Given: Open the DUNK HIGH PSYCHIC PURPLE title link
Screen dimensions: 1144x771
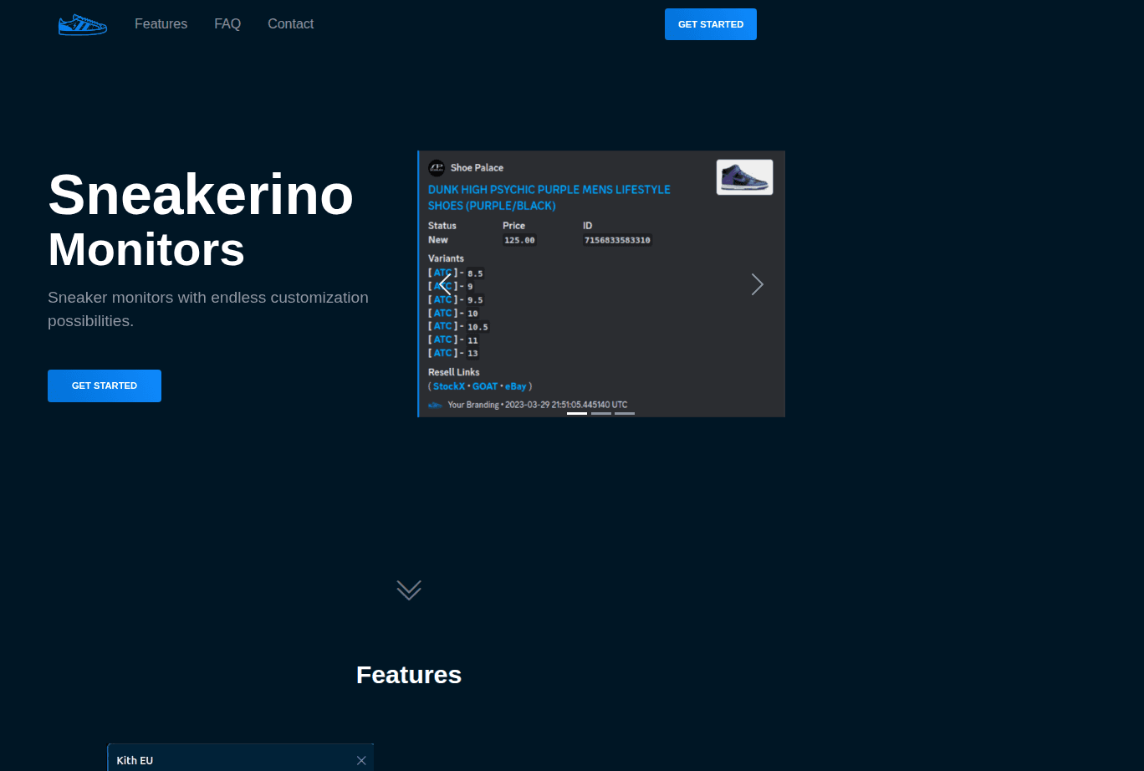Looking at the screenshot, I should coord(549,197).
